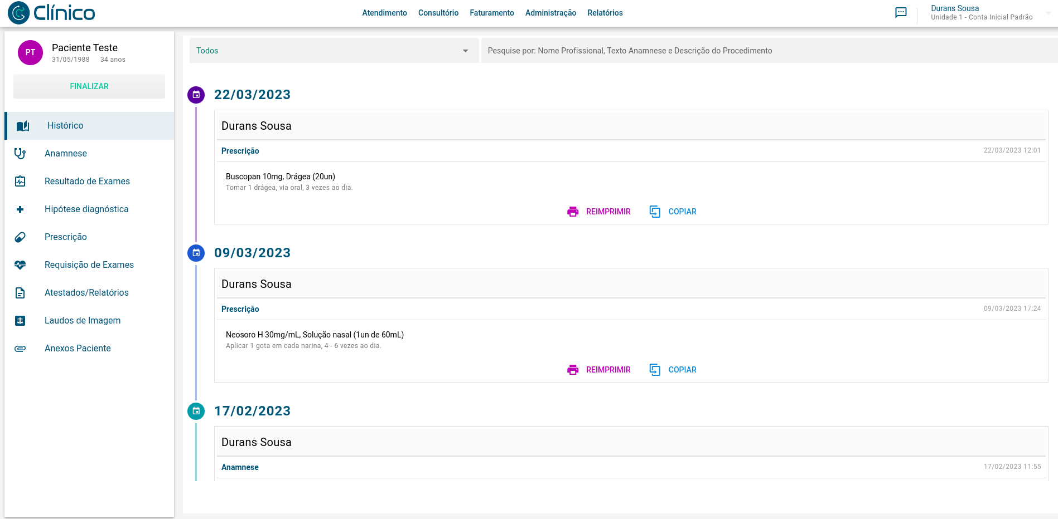Click the Anexos Paciente paperclip icon
The image size is (1058, 519).
point(20,349)
